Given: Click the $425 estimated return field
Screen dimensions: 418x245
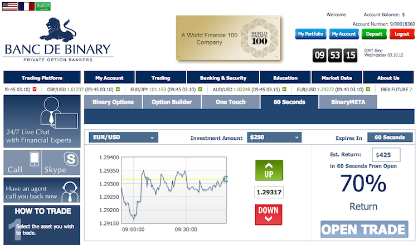Looking at the screenshot, I should pyautogui.click(x=386, y=155).
